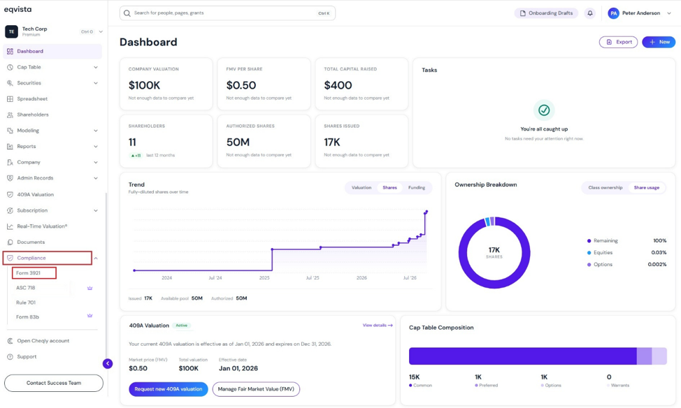Click the Equities legend color dot
681x408 pixels.
tap(589, 253)
